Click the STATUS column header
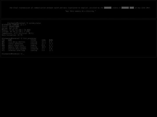This screenshot has width=157, height=117. coord(33,40)
